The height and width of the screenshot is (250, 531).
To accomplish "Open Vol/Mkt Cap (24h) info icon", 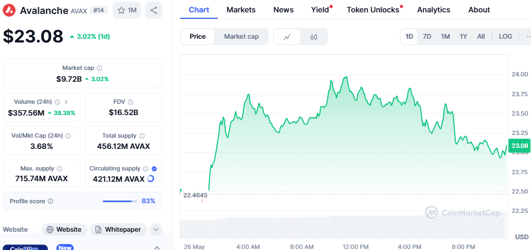I will pyautogui.click(x=68, y=135).
